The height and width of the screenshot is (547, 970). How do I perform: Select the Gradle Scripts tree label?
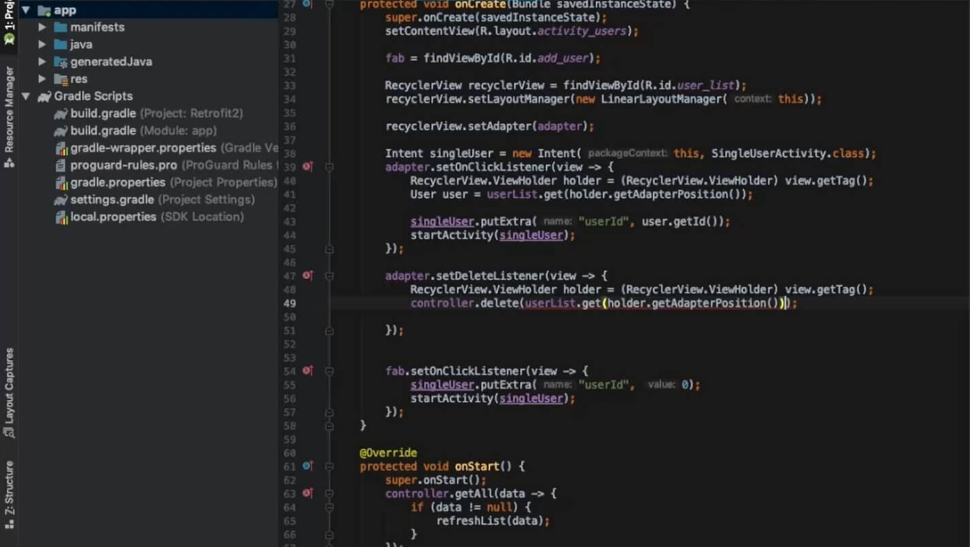point(93,97)
